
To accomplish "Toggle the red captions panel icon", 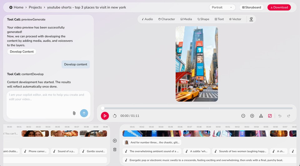I will [x=270, y=116].
